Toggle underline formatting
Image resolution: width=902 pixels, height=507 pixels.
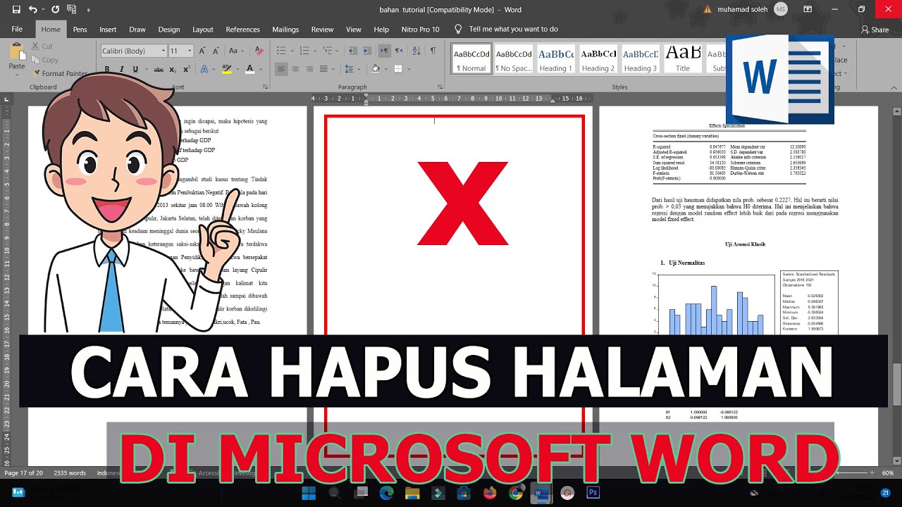click(135, 69)
